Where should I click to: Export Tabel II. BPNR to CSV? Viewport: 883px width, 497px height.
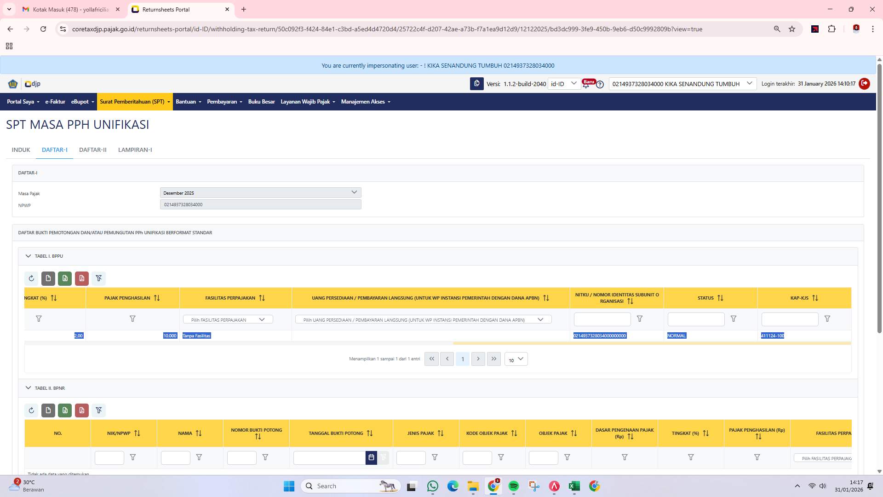48,410
